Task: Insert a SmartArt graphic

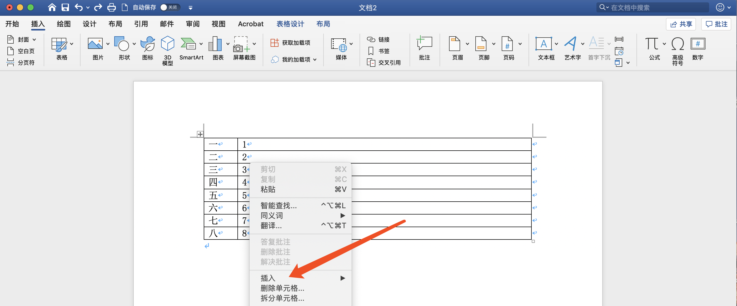Action: click(188, 44)
